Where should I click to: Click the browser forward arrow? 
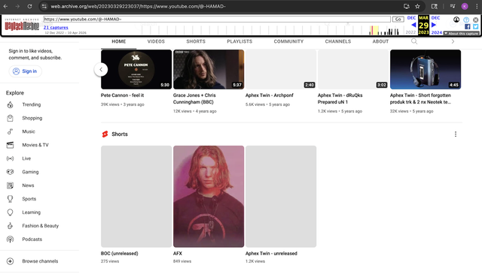point(17,6)
